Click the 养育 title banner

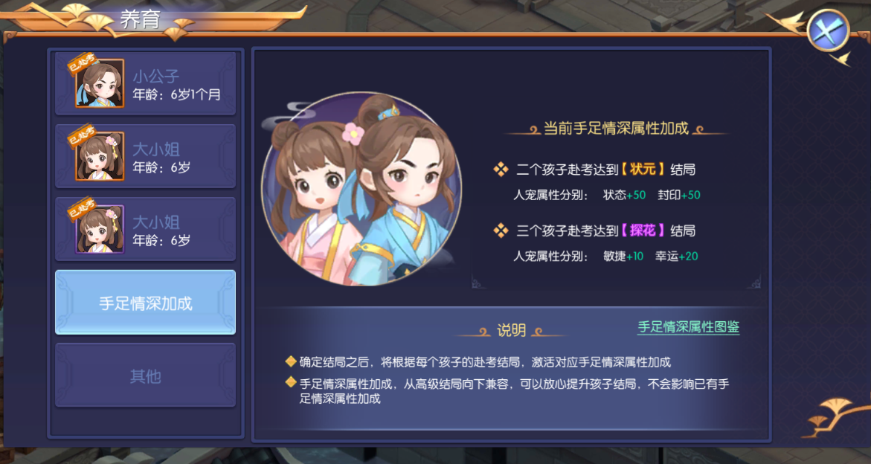click(140, 19)
